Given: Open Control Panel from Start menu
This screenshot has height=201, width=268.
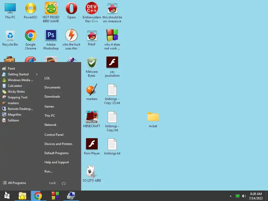Looking at the screenshot, I should tap(54, 135).
